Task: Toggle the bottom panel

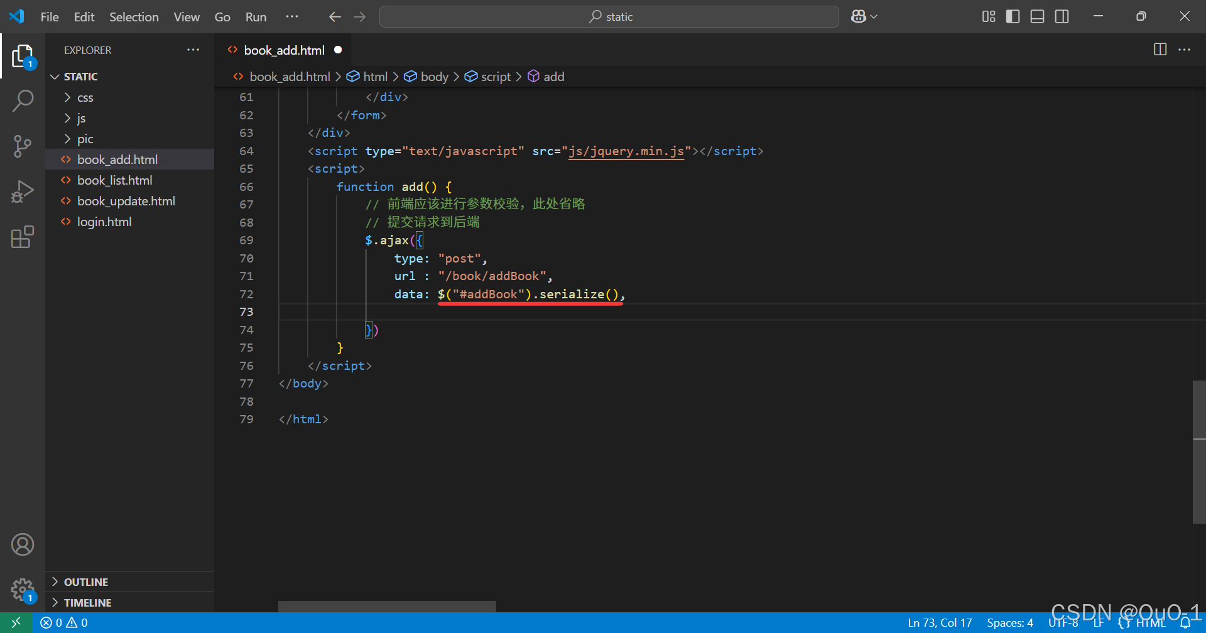Action: point(1038,16)
